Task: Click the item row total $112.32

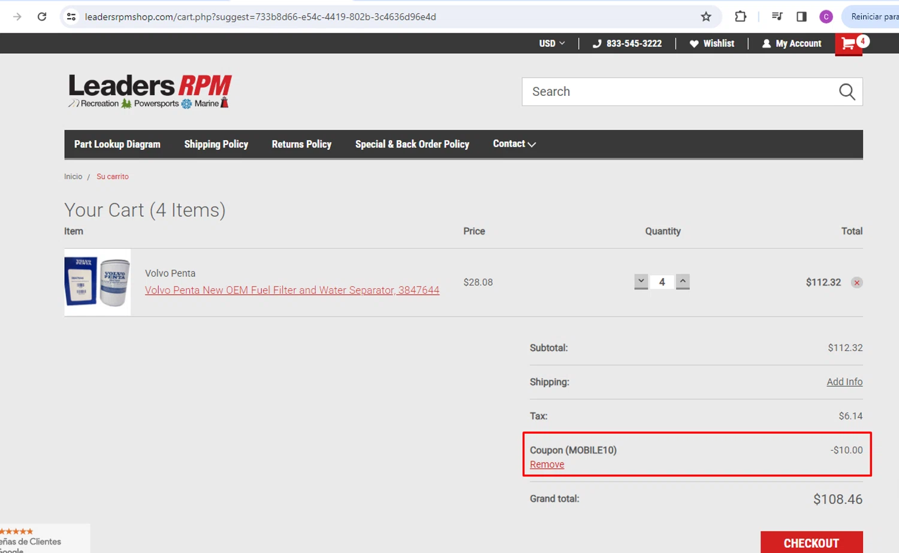Action: click(823, 282)
